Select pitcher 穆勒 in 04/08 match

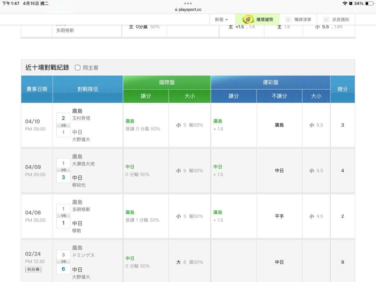point(77,230)
